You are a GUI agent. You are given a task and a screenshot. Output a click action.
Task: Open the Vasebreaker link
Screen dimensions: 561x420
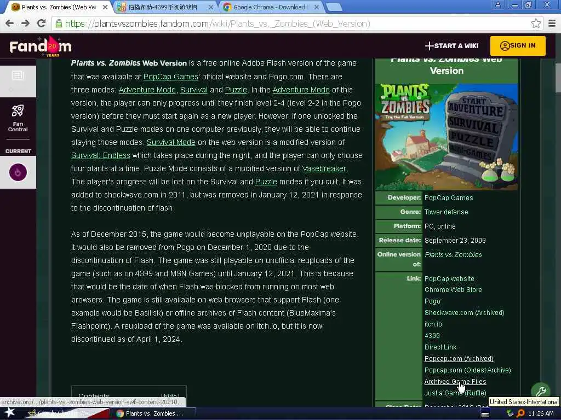[324, 168]
